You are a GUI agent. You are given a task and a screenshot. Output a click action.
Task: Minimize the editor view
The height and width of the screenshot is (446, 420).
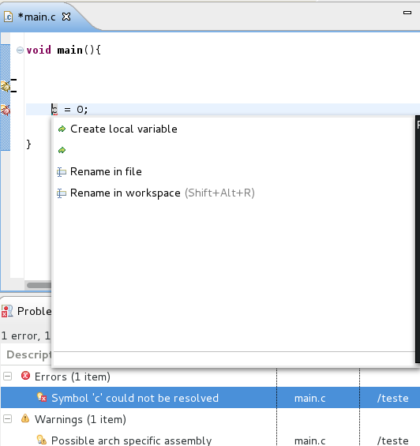pos(407,13)
